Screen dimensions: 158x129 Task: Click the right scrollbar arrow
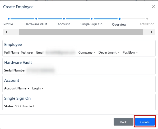(152, 32)
